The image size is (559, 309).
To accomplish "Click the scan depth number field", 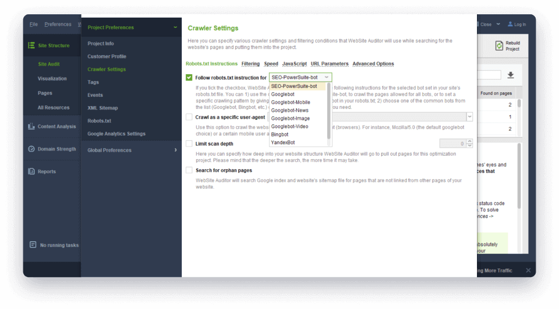I will point(453,144).
